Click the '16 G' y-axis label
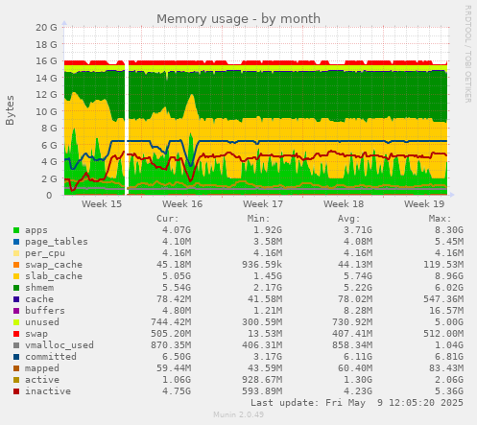The height and width of the screenshot is (425, 477). (46, 61)
